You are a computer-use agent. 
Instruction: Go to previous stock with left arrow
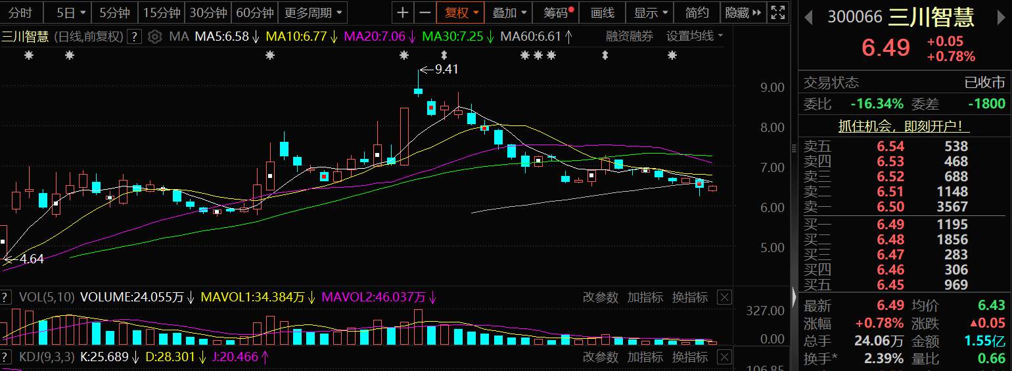[x=810, y=17]
